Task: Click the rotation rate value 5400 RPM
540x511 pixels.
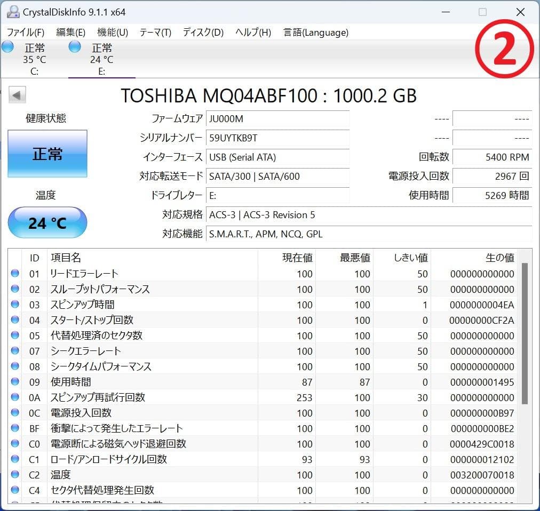Action: point(492,157)
